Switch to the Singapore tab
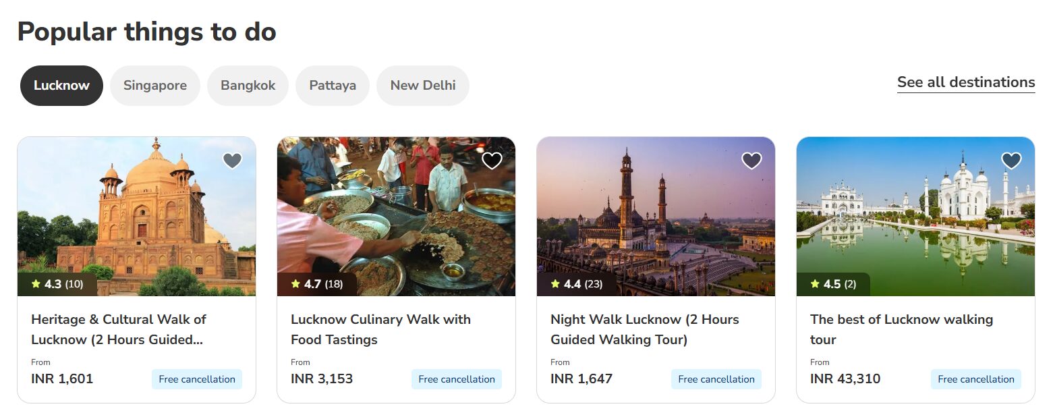Image resolution: width=1053 pixels, height=419 pixels. 155,86
